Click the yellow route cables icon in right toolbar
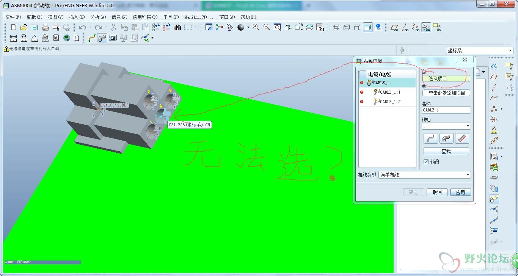Screen dimensions: 518x276 click(x=494, y=199)
